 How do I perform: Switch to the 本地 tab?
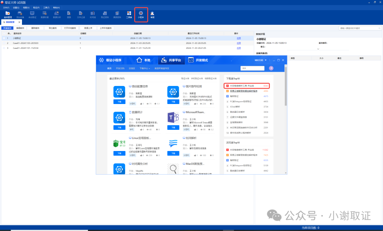coord(143,60)
